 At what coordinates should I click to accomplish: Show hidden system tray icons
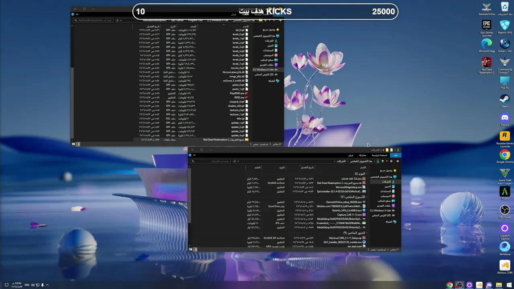[47, 285]
